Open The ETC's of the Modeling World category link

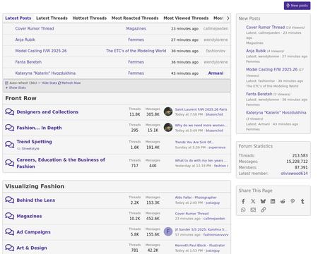136,51
